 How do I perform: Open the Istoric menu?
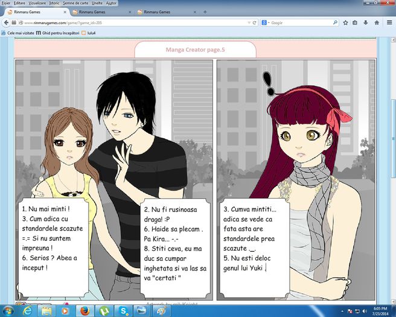pyautogui.click(x=55, y=3)
